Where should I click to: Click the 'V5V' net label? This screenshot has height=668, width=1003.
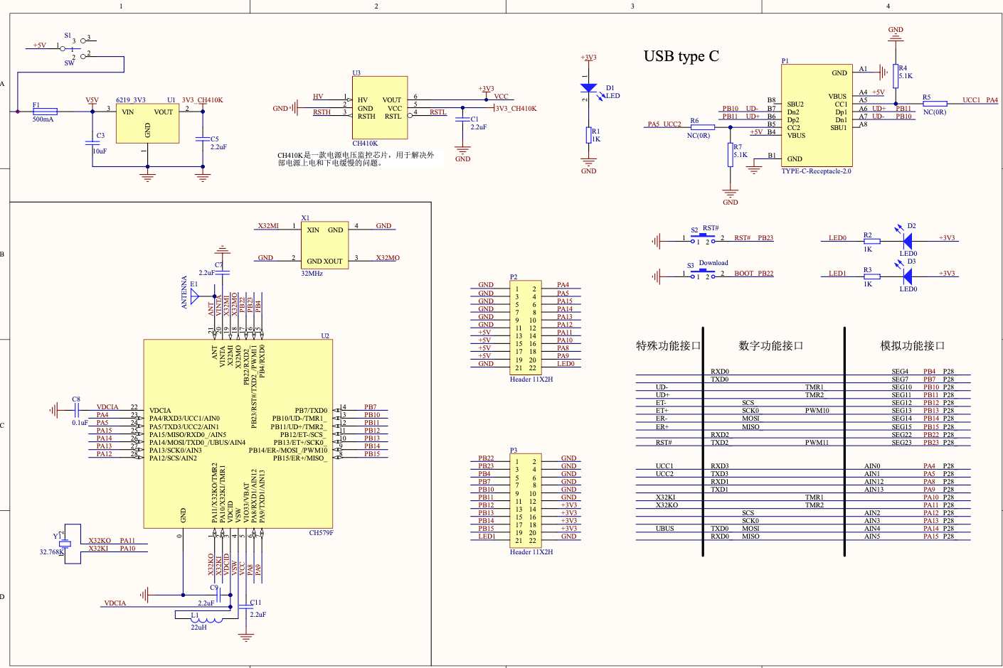tap(92, 100)
